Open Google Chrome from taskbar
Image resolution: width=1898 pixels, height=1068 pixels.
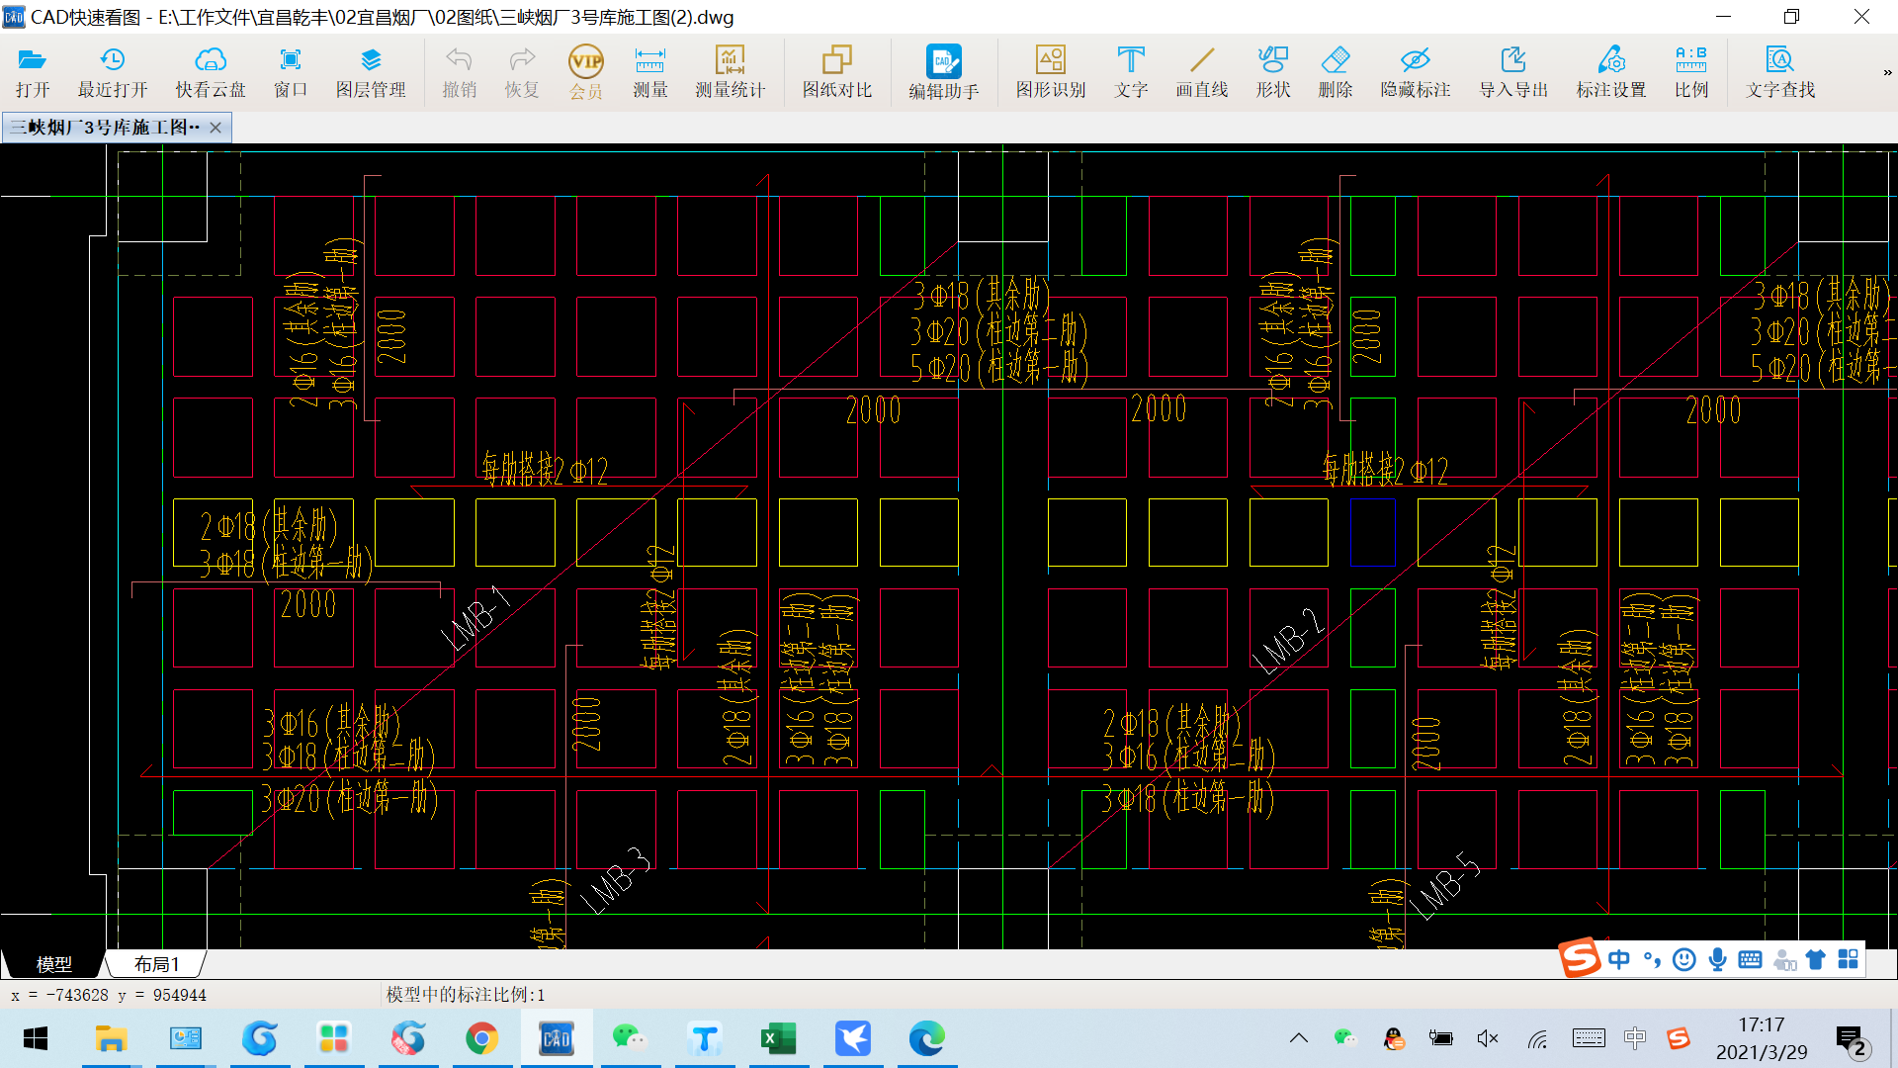click(x=481, y=1038)
